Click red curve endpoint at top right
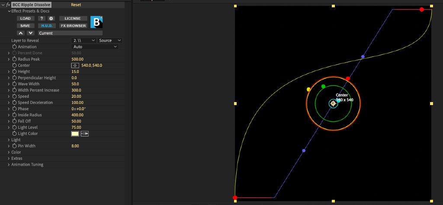This screenshot has height=205, width=443. (421, 9)
